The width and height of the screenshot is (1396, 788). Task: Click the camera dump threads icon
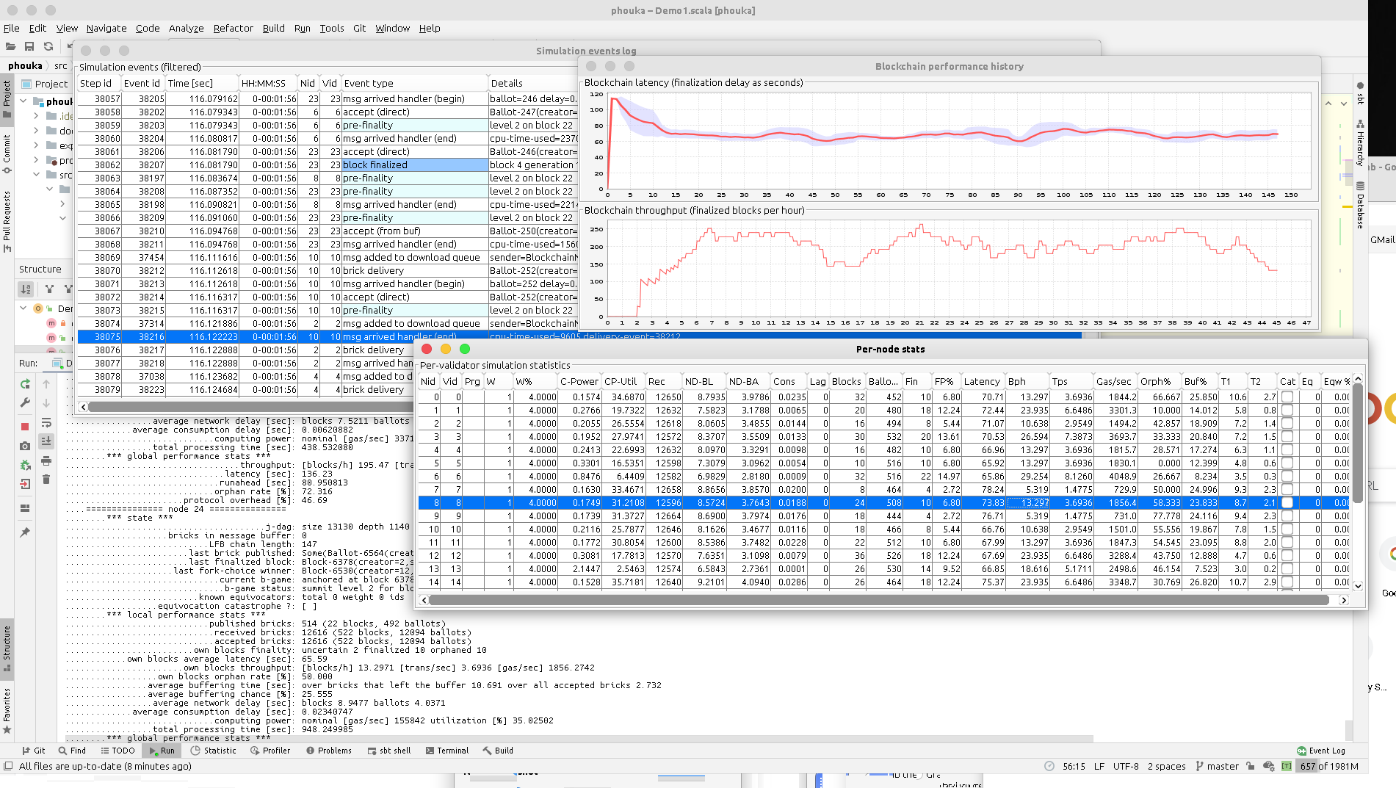tap(25, 446)
